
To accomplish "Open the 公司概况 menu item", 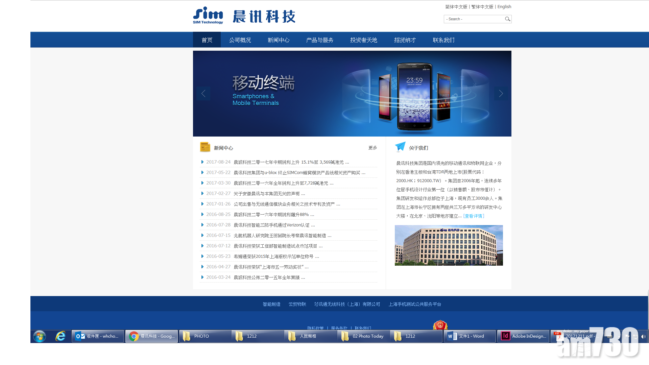I will pyautogui.click(x=240, y=40).
